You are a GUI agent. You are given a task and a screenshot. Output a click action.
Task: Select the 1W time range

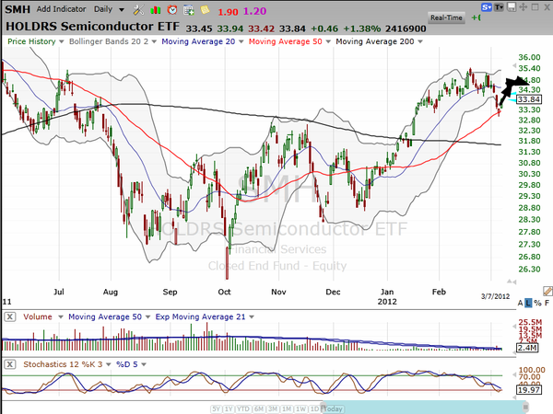coord(300,409)
